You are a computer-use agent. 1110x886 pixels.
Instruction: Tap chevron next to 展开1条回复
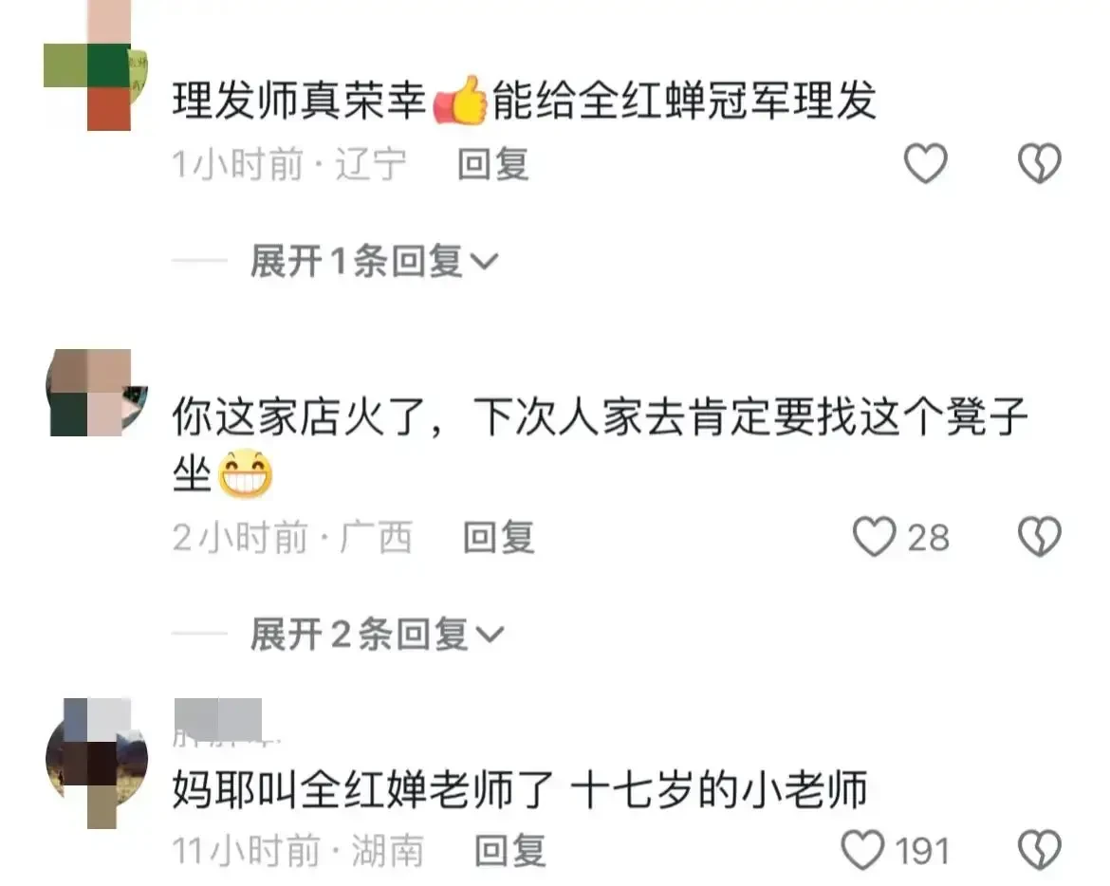click(485, 263)
